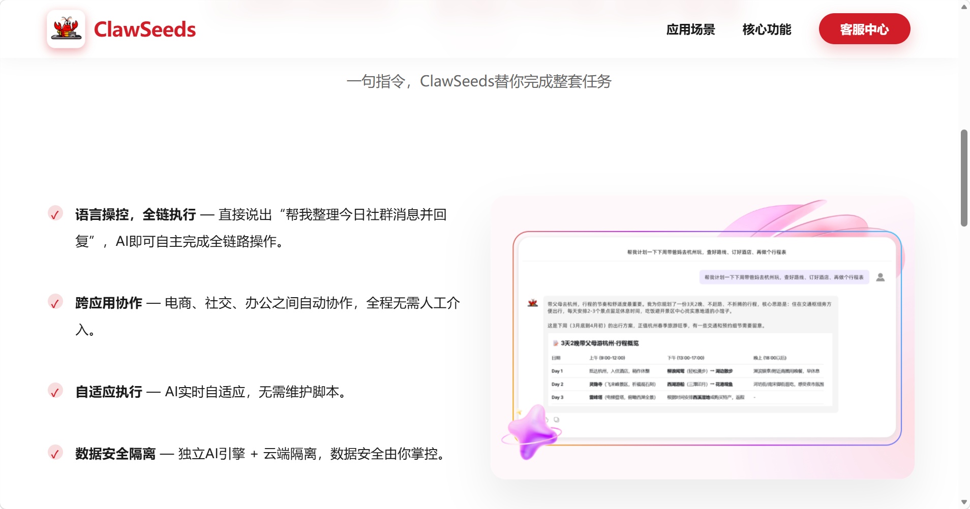
Task: Click the 语言操控，全链执行 feature heading
Action: 136,214
